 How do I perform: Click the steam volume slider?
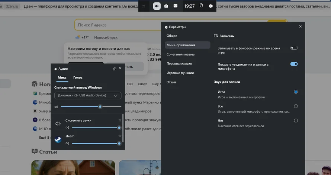tap(95, 143)
